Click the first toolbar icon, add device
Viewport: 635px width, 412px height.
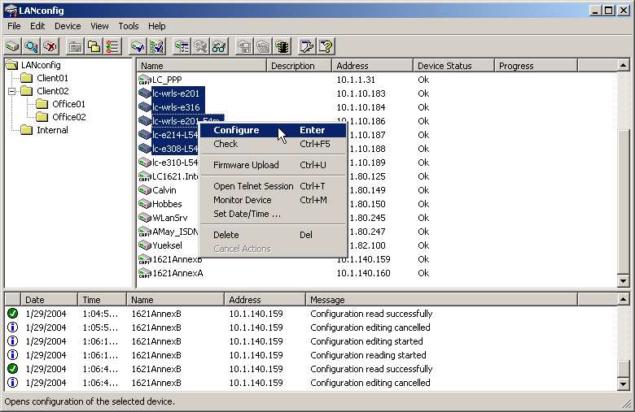(x=13, y=46)
